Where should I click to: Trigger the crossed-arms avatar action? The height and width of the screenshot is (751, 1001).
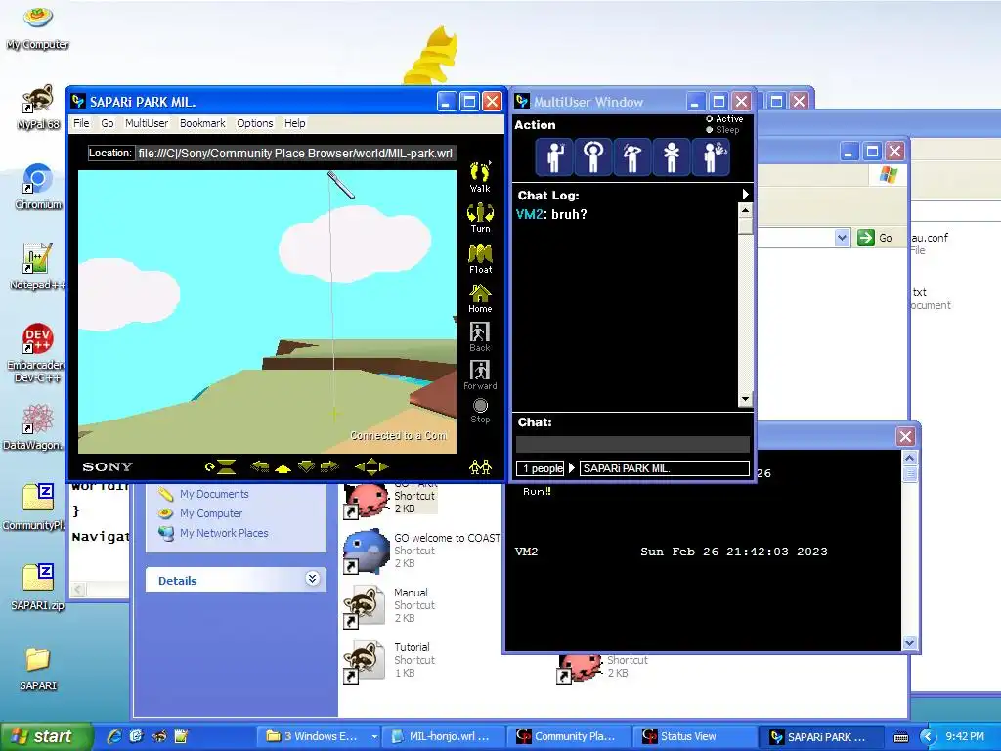coord(671,156)
